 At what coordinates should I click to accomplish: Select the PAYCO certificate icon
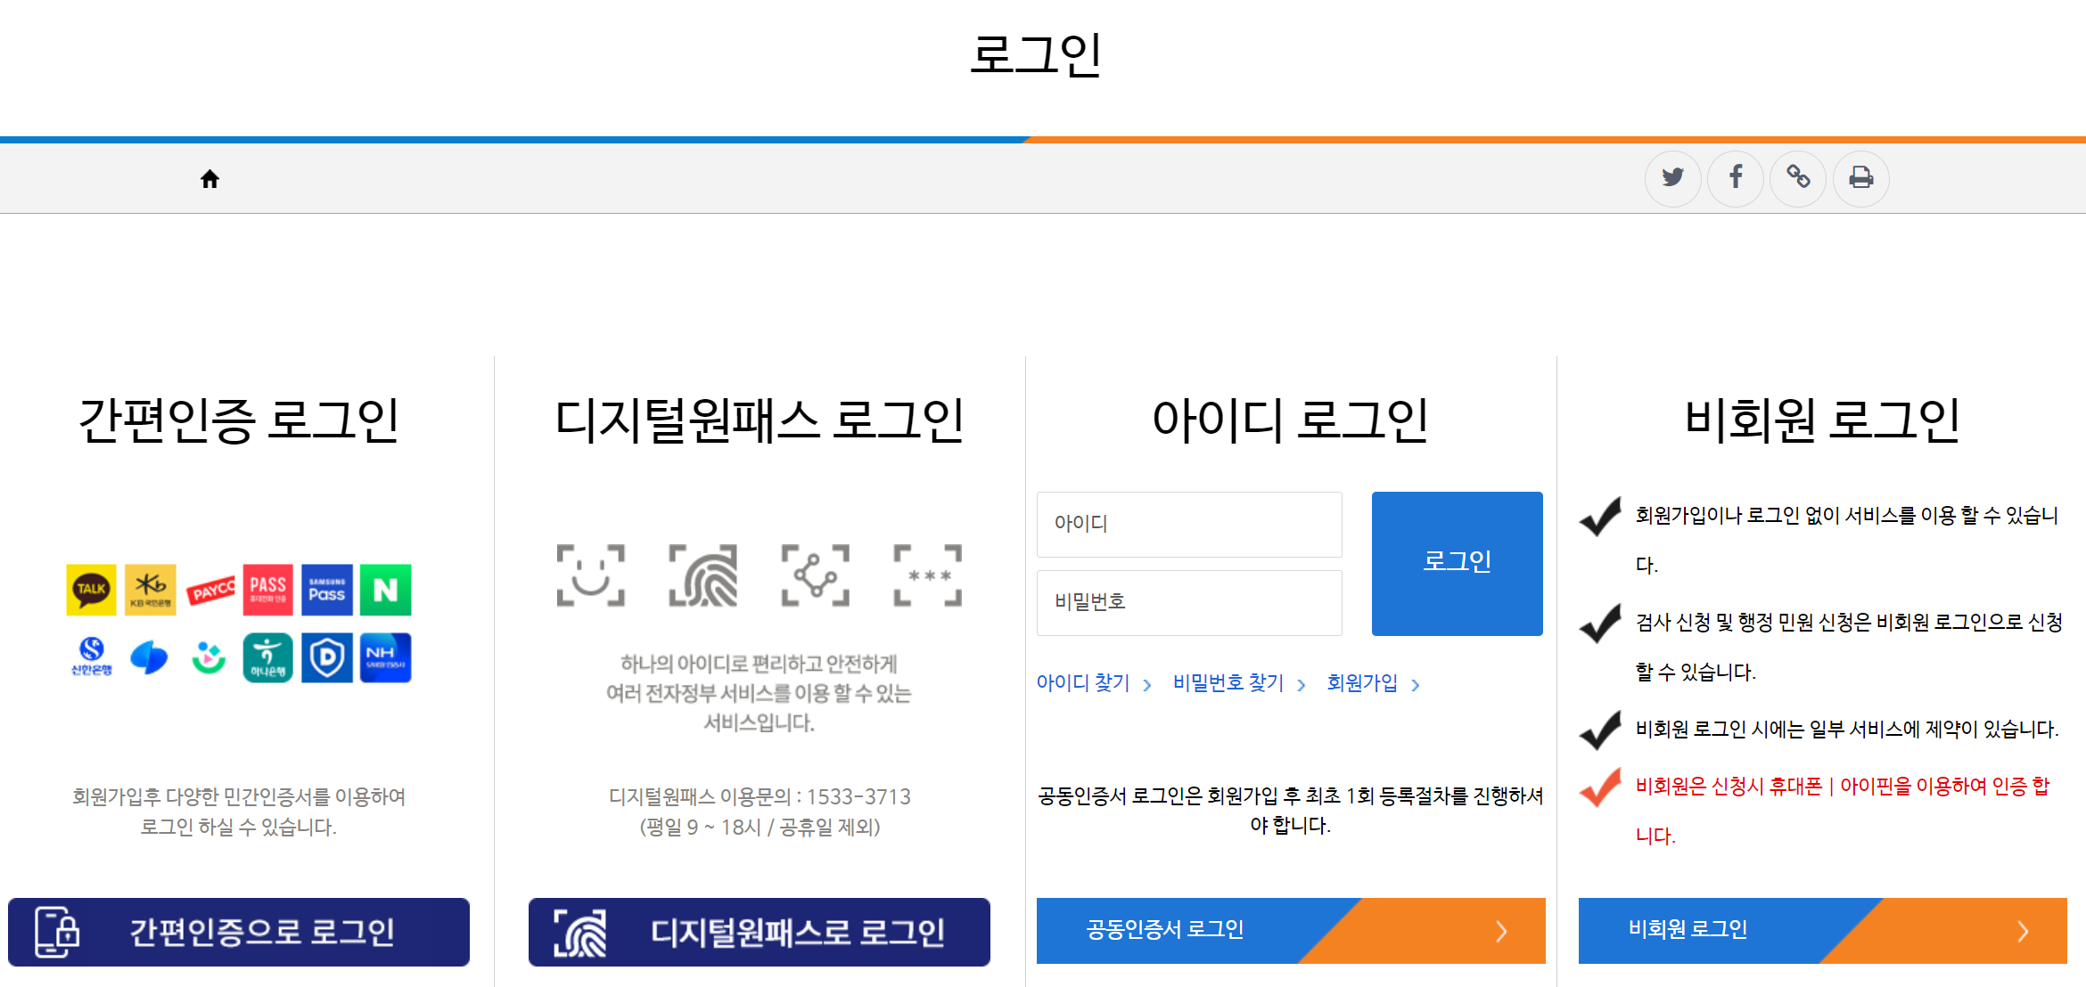209,590
